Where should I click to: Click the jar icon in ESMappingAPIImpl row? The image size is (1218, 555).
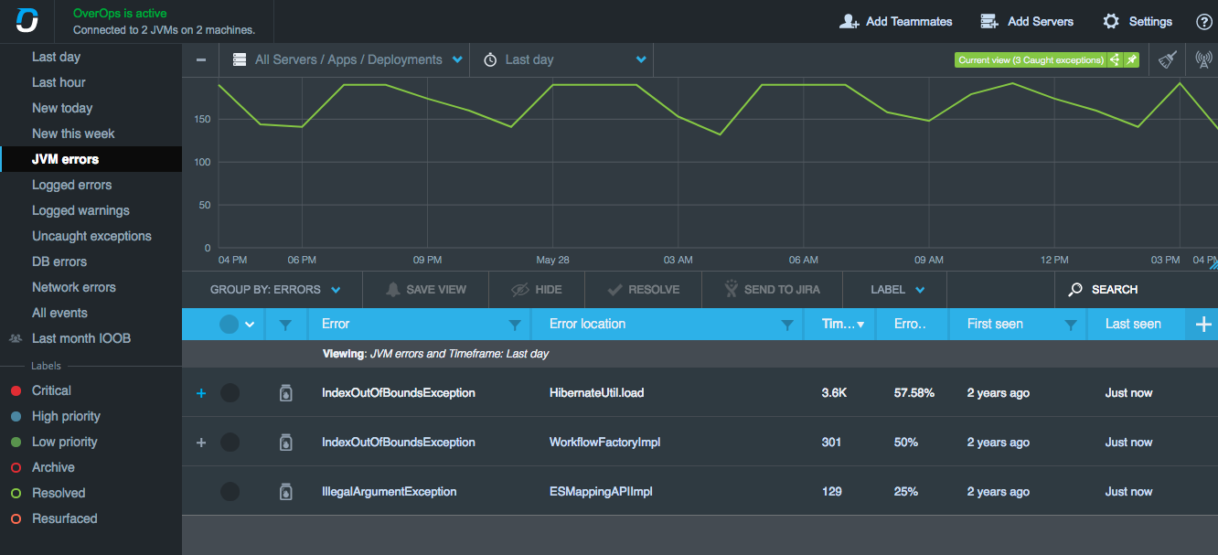tap(285, 492)
